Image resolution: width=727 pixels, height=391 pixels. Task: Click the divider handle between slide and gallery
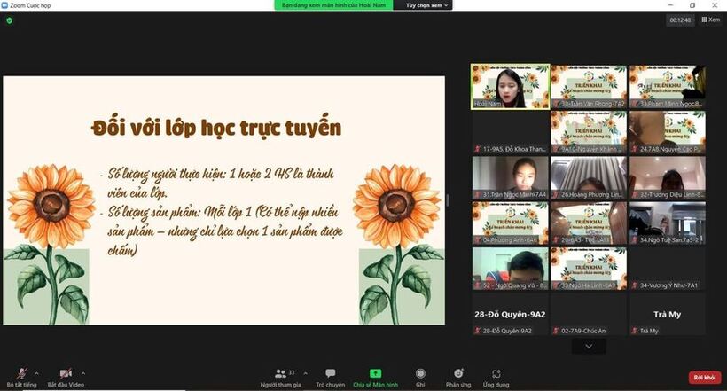point(448,199)
